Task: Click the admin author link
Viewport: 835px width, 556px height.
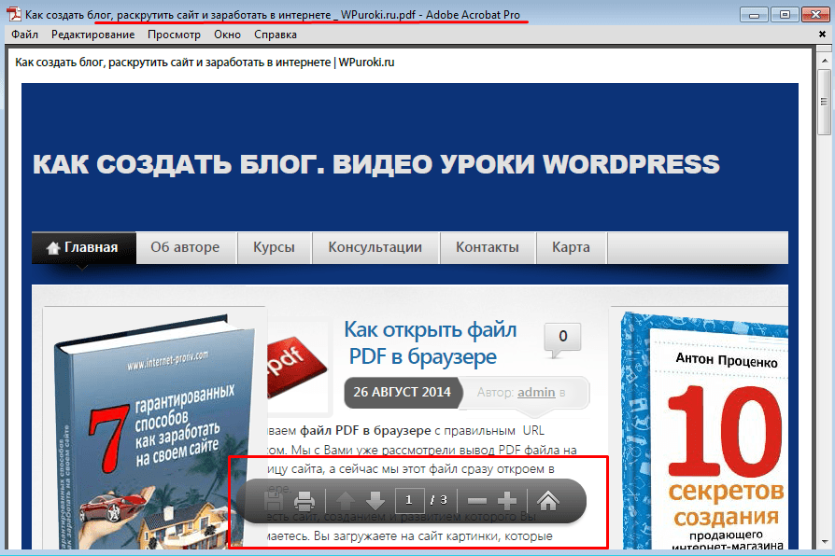Action: click(536, 392)
